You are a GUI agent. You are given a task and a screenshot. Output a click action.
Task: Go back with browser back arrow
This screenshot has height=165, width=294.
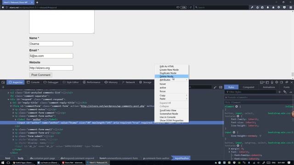click(x=3, y=7)
